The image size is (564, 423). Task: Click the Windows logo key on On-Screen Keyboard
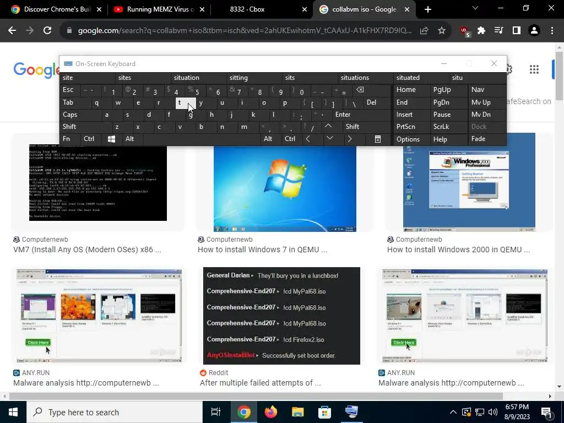tap(111, 139)
